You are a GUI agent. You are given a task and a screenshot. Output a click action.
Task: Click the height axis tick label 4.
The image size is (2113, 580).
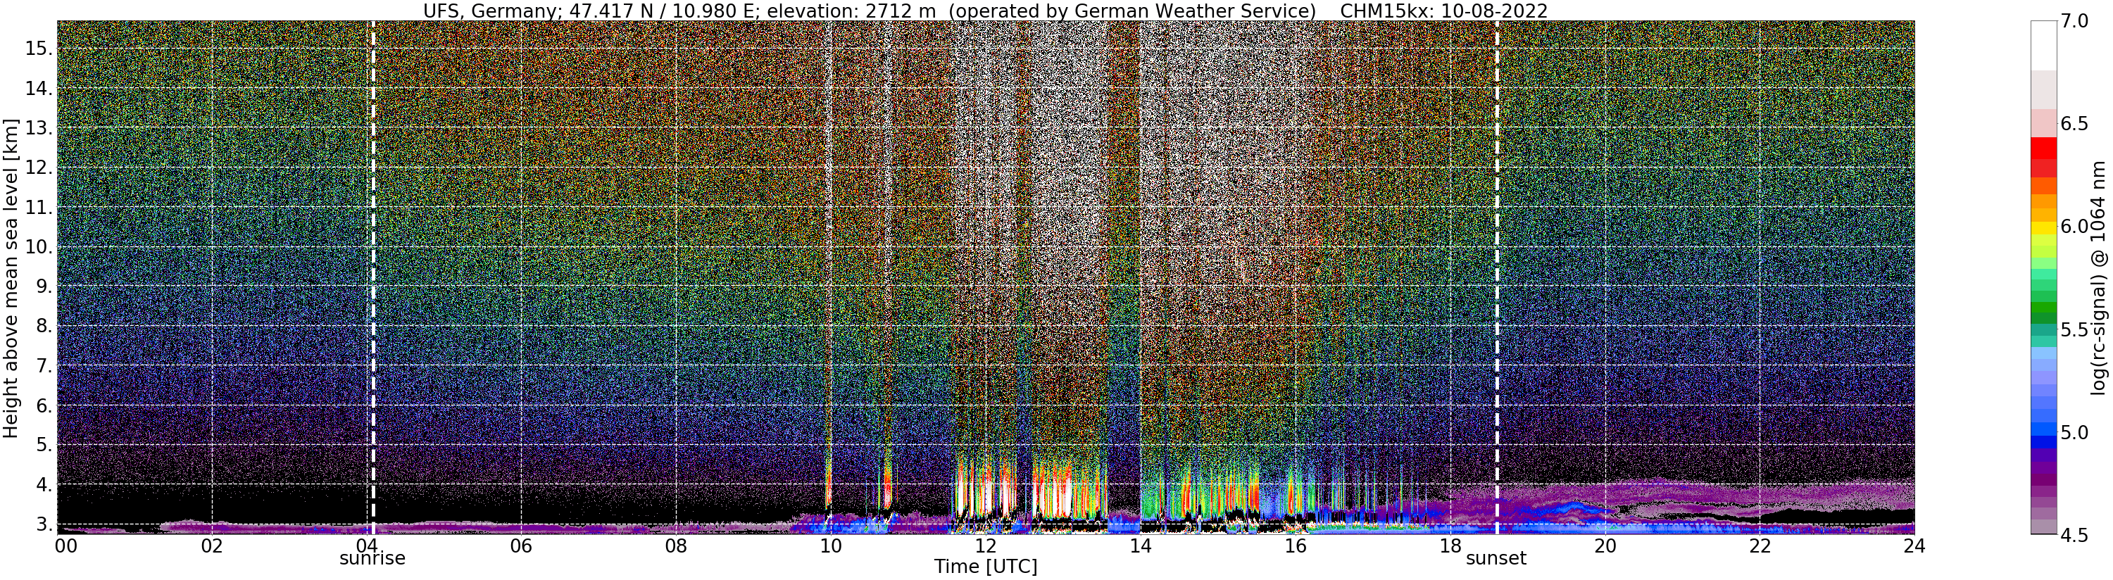pyautogui.click(x=44, y=485)
